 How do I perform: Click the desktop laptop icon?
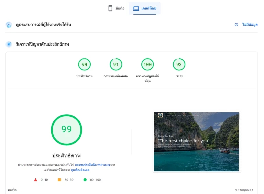click(x=136, y=8)
